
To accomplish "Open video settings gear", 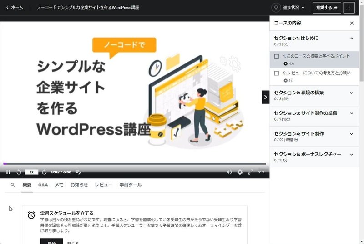I will click(x=240, y=172).
